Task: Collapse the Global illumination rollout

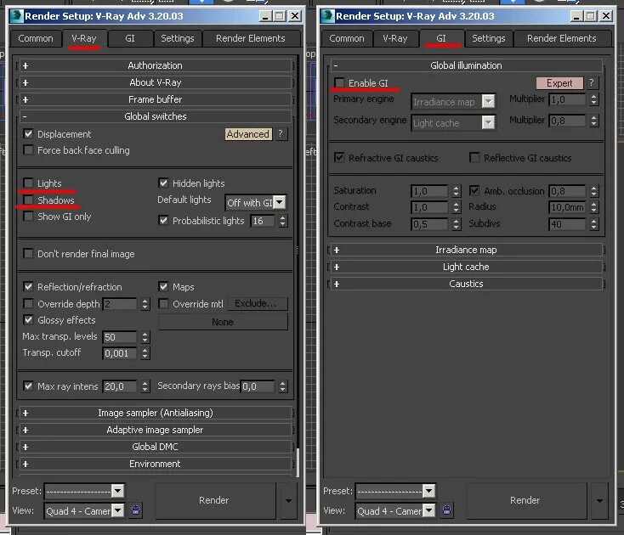Action: point(466,65)
